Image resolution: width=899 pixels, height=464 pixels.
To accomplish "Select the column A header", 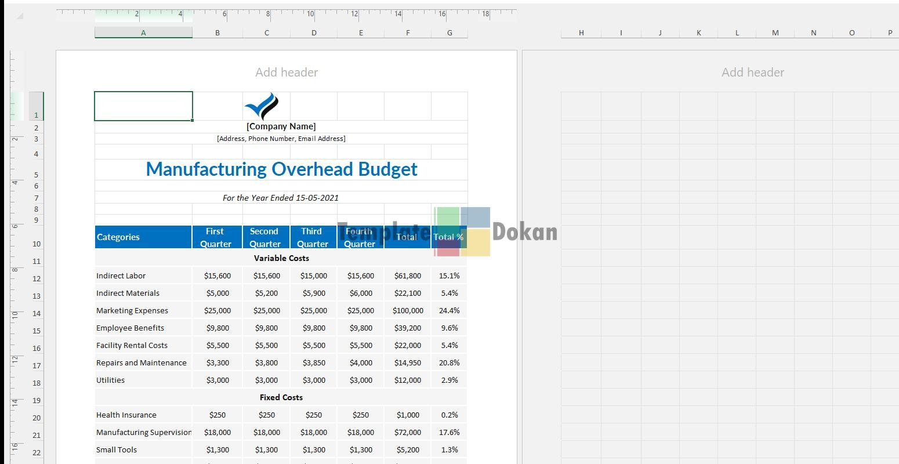I will 143,33.
